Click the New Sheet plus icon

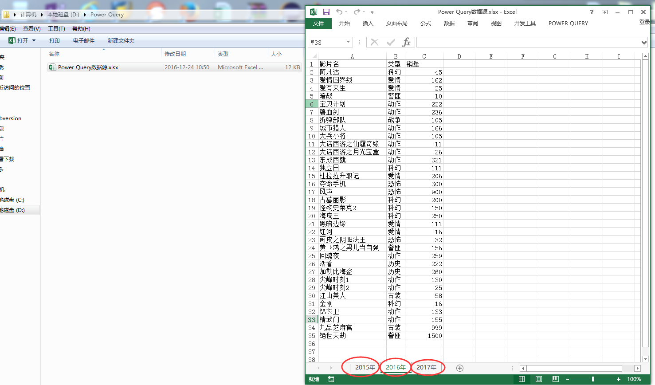point(460,368)
